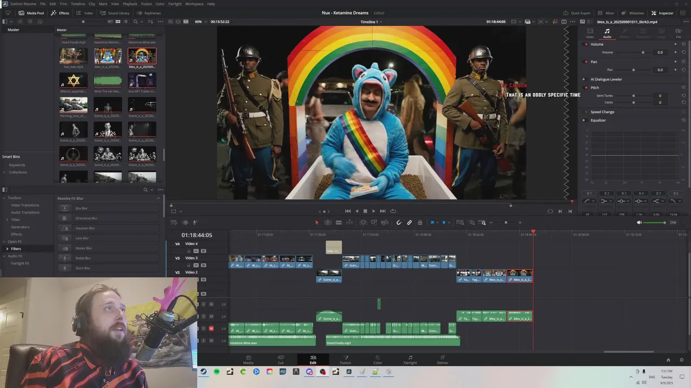Expand the Filters category
Image resolution: width=691 pixels, height=388 pixels.
pyautogui.click(x=8, y=249)
